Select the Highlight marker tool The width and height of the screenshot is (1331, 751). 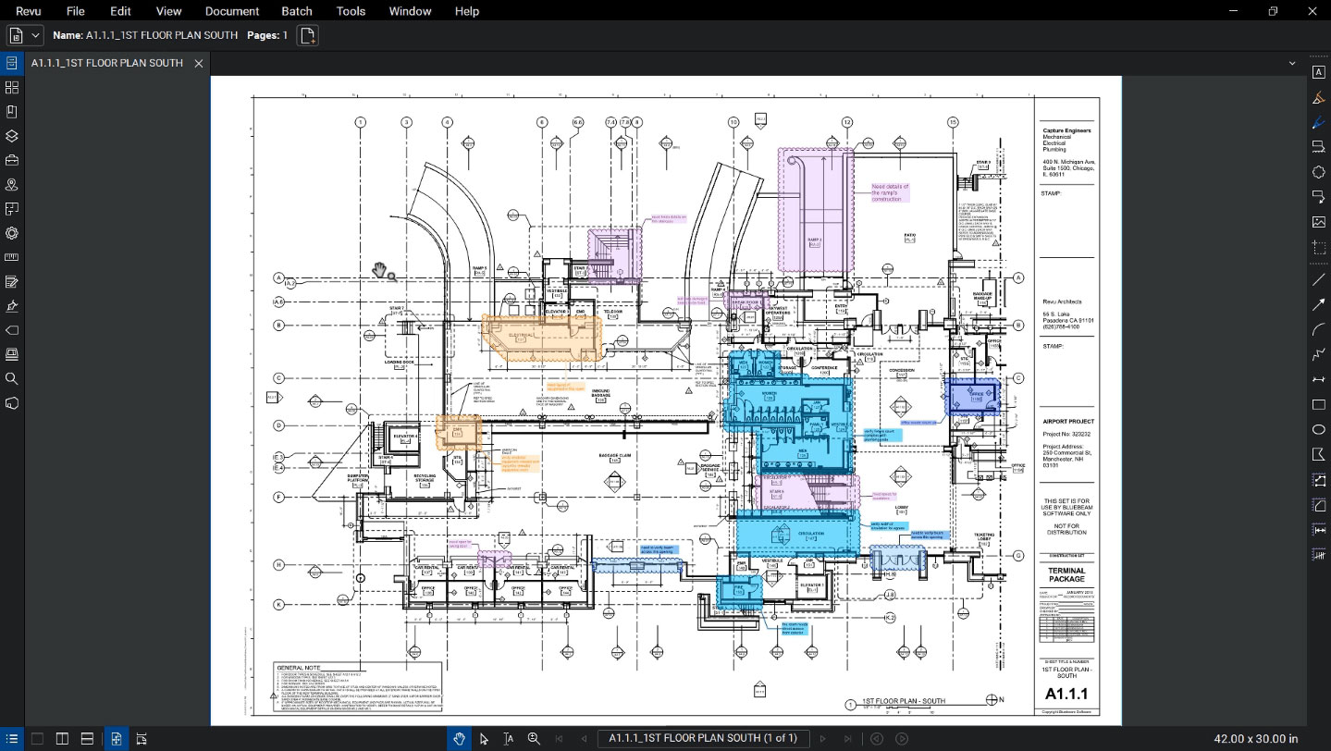coord(1319,98)
